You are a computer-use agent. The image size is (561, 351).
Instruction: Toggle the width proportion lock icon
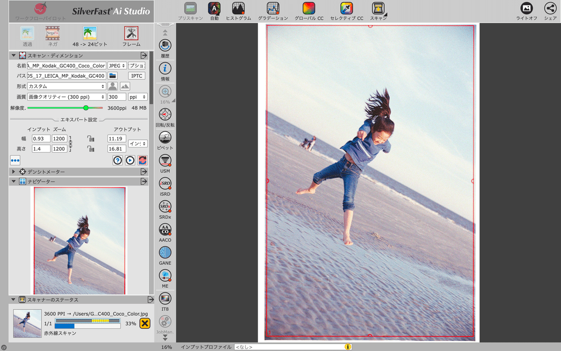point(91,139)
